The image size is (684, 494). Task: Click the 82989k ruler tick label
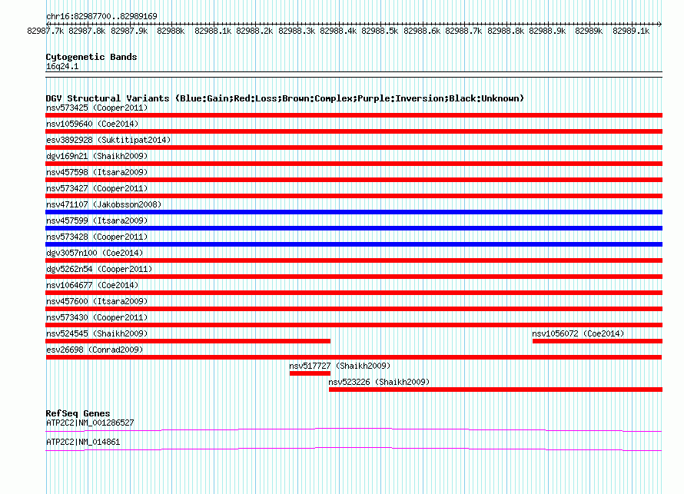point(589,31)
